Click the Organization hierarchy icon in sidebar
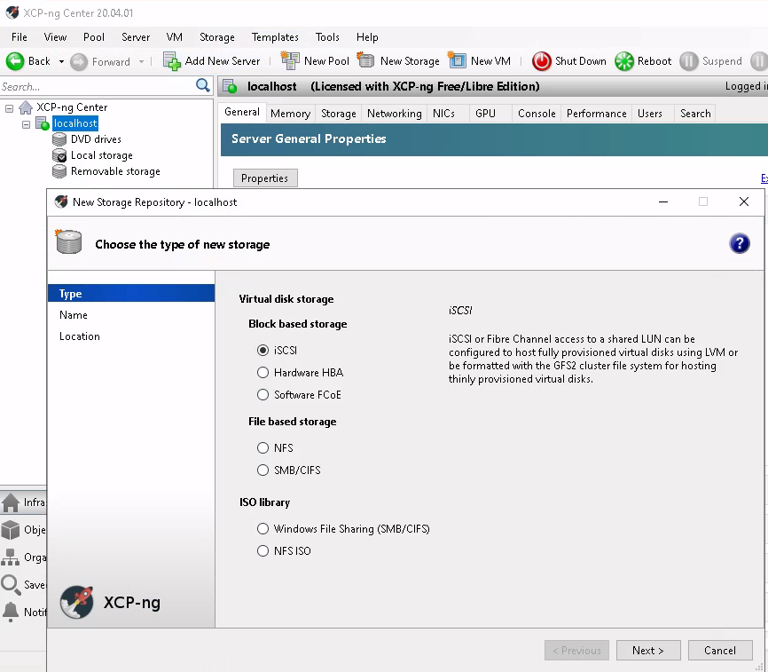 pyautogui.click(x=11, y=557)
